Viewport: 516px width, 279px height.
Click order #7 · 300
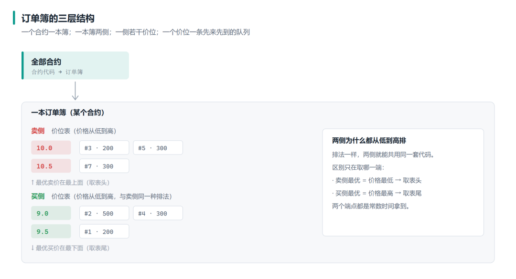pyautogui.click(x=104, y=166)
